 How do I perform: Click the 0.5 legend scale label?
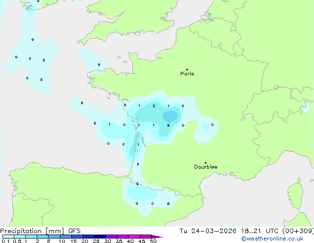pos(17,241)
